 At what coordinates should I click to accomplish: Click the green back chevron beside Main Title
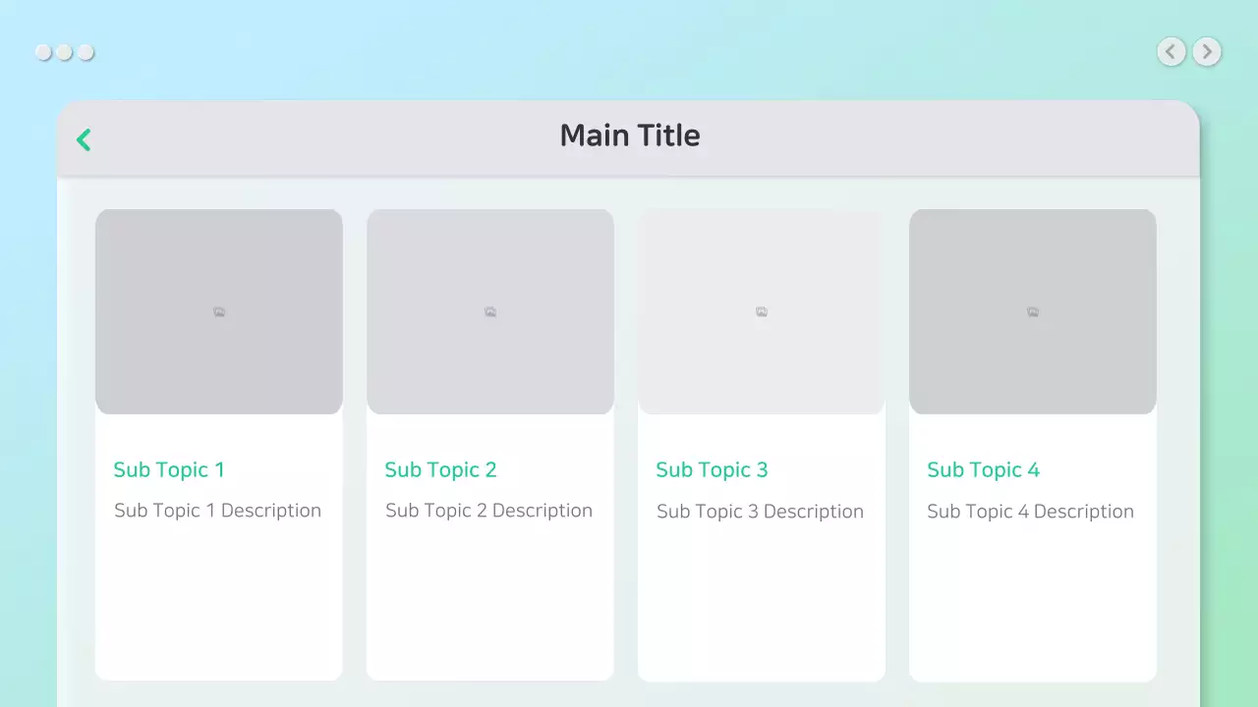point(84,139)
